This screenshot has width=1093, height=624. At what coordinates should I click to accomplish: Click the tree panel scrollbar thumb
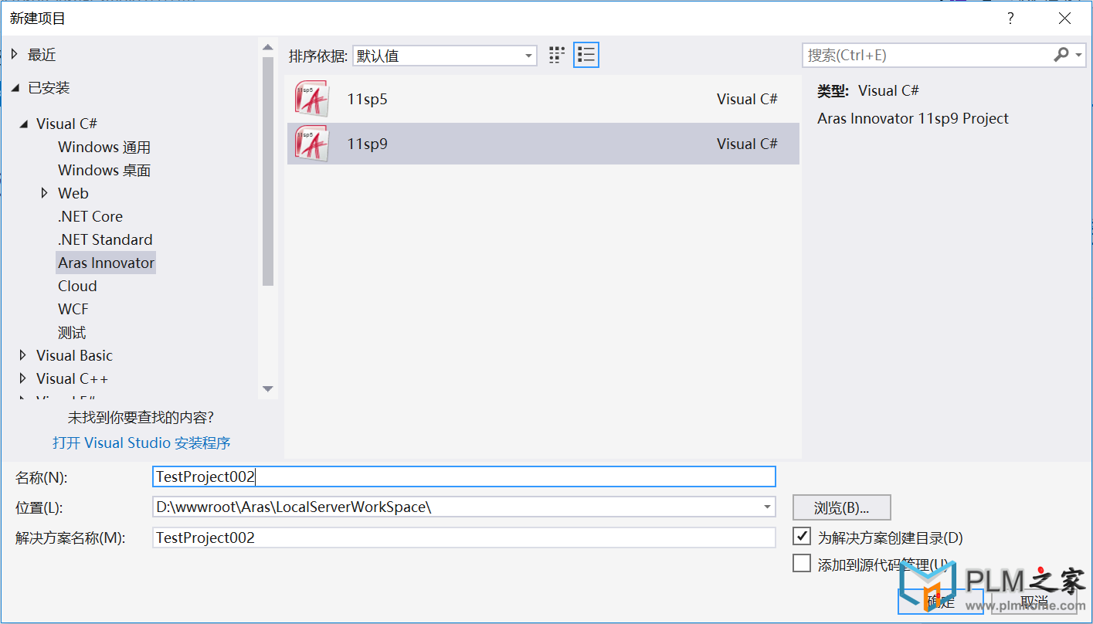tap(268, 171)
